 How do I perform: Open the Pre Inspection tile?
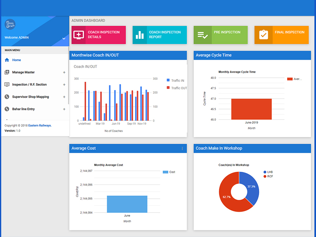tap(221, 35)
